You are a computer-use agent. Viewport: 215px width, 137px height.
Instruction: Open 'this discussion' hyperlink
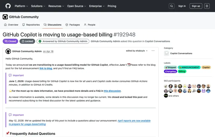click(112, 91)
